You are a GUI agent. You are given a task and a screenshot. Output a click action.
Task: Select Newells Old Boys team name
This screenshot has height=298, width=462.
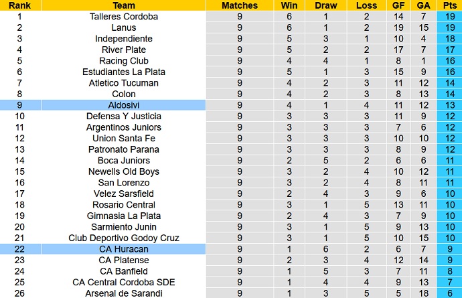[124, 171]
